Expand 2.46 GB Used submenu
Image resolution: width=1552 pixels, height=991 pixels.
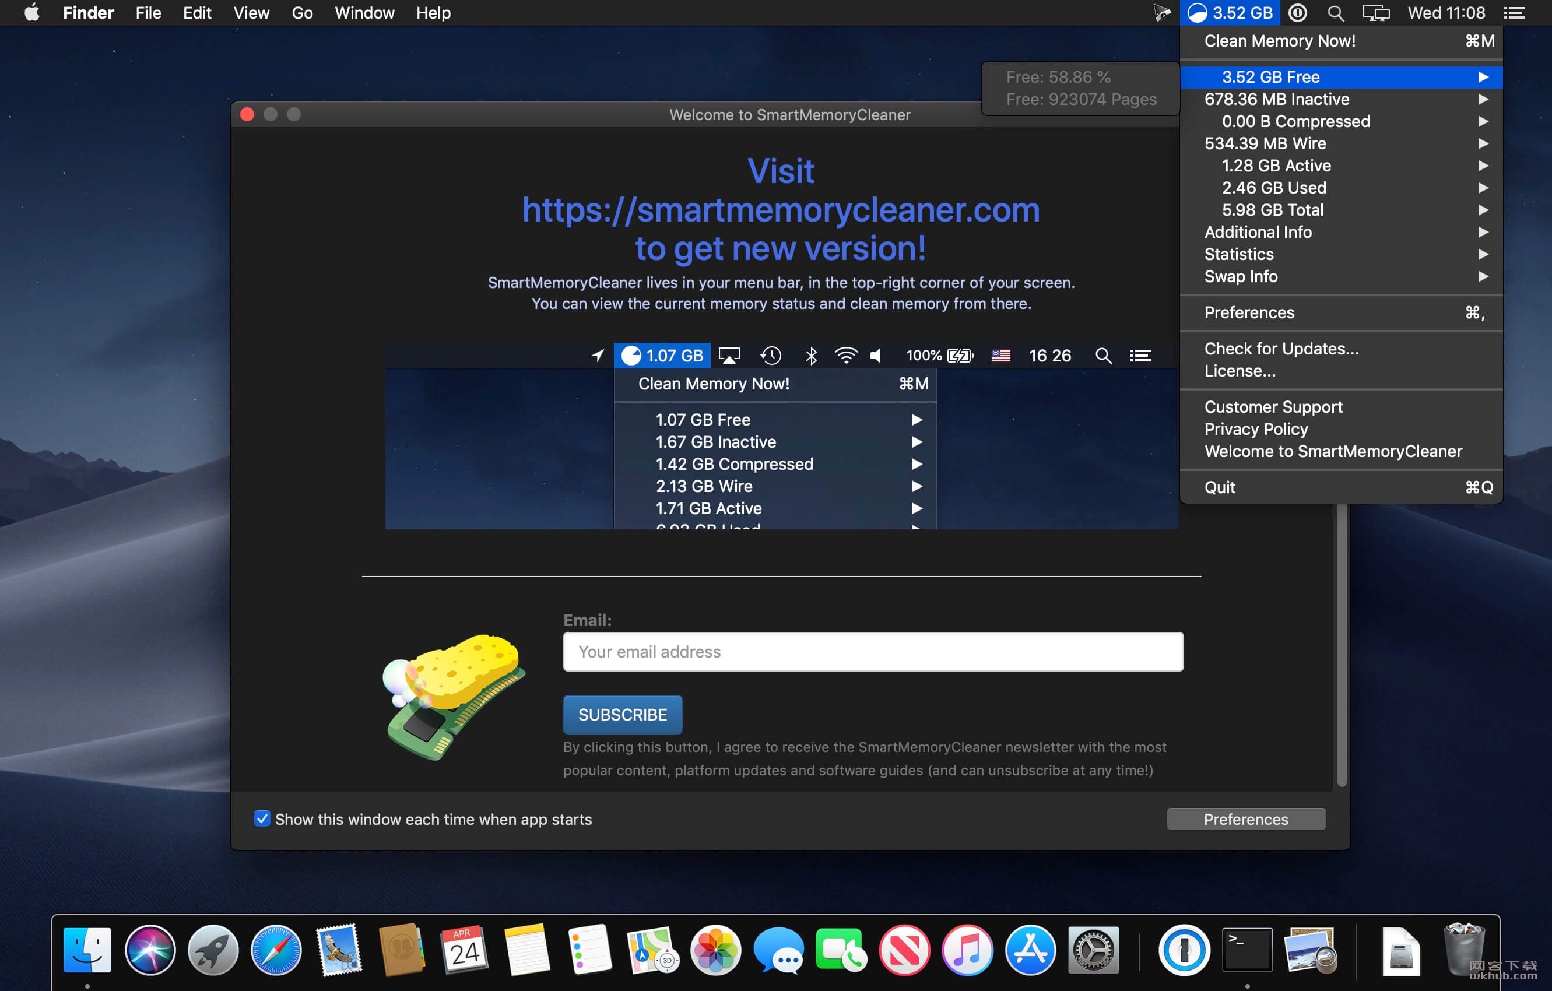(x=1342, y=188)
